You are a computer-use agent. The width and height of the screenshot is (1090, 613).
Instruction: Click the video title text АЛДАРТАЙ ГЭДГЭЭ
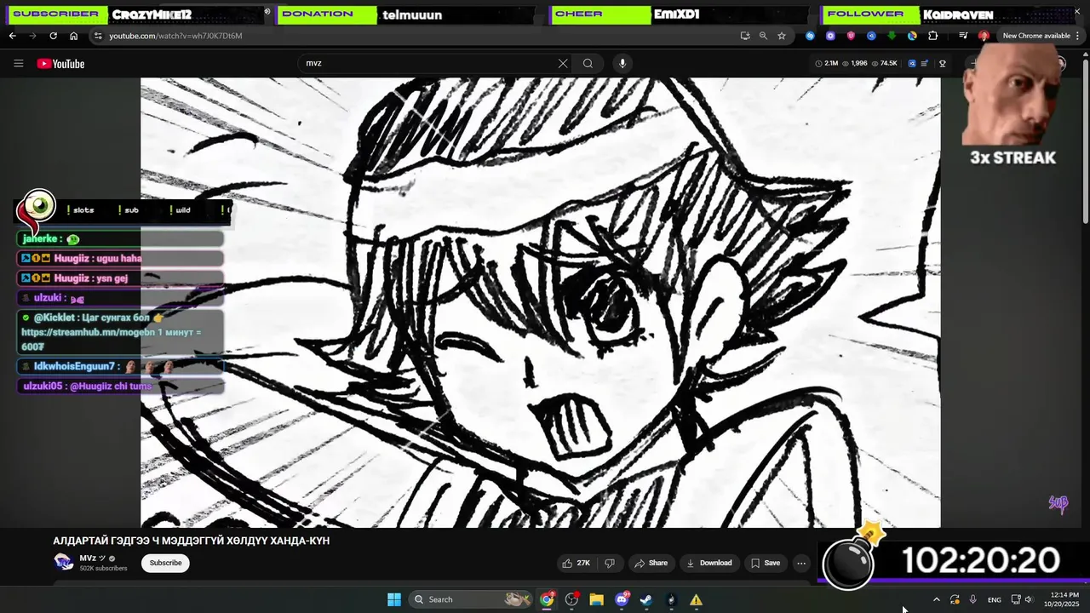pyautogui.click(x=191, y=541)
